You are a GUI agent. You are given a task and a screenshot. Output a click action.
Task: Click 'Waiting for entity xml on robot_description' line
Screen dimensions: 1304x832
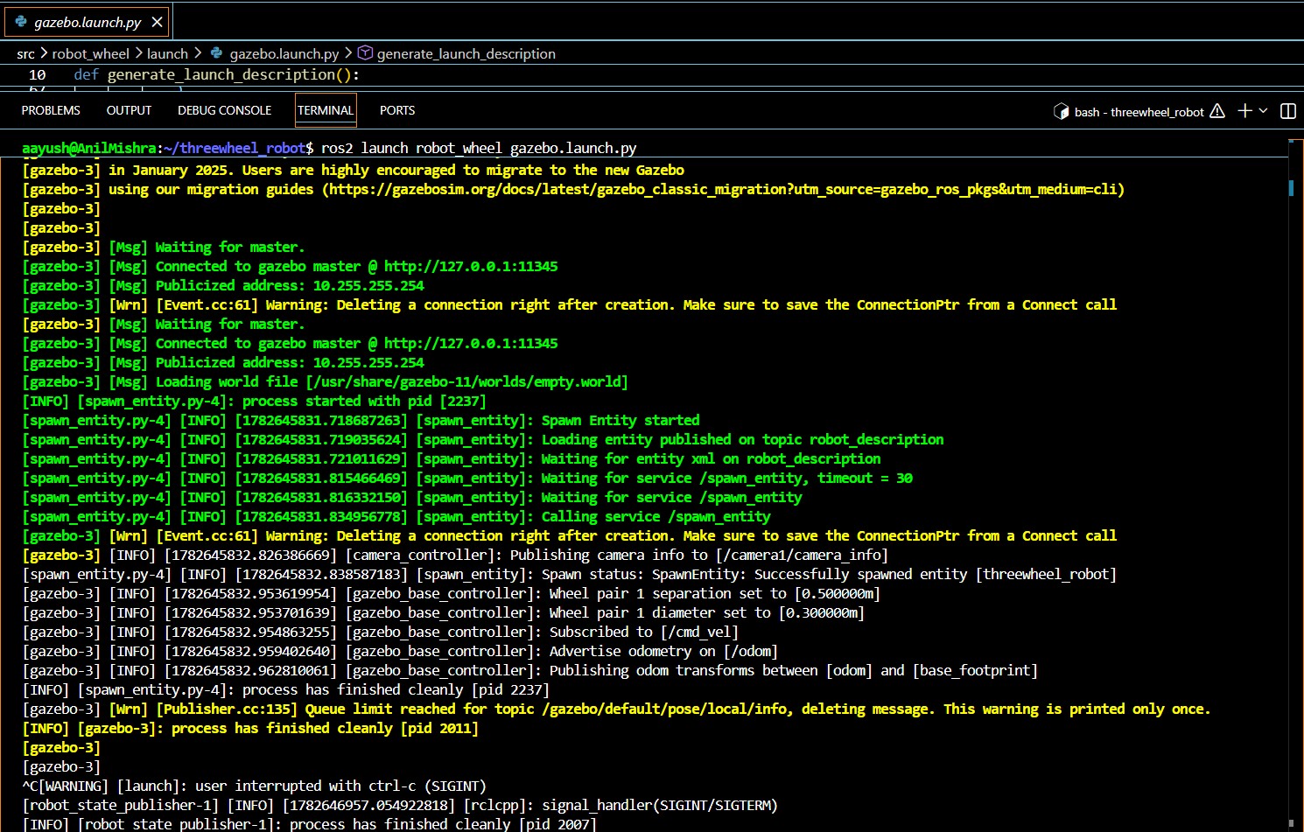click(x=712, y=458)
